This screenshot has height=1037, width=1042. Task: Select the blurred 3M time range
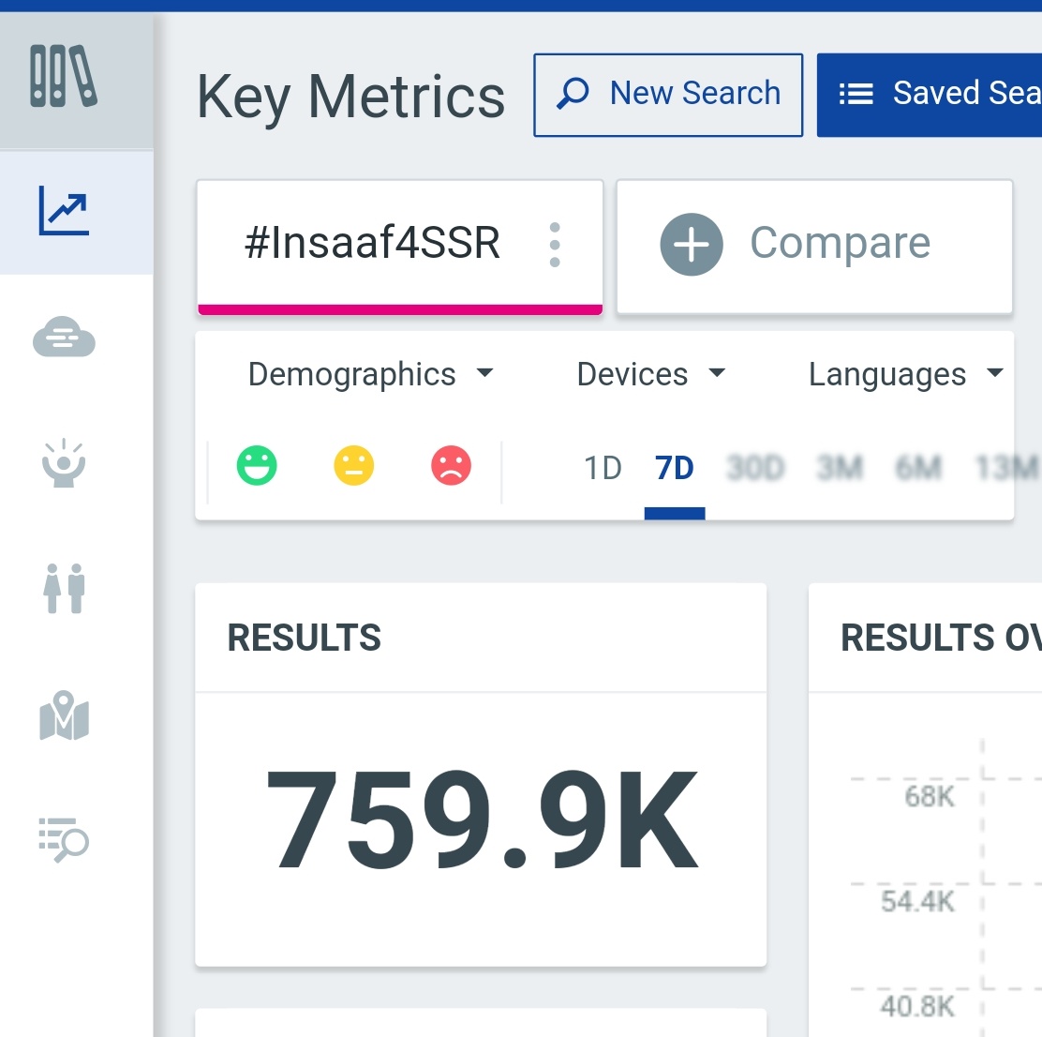tap(840, 468)
